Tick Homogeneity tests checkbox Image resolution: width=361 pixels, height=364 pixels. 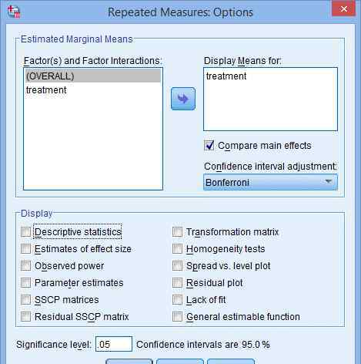tap(177, 249)
